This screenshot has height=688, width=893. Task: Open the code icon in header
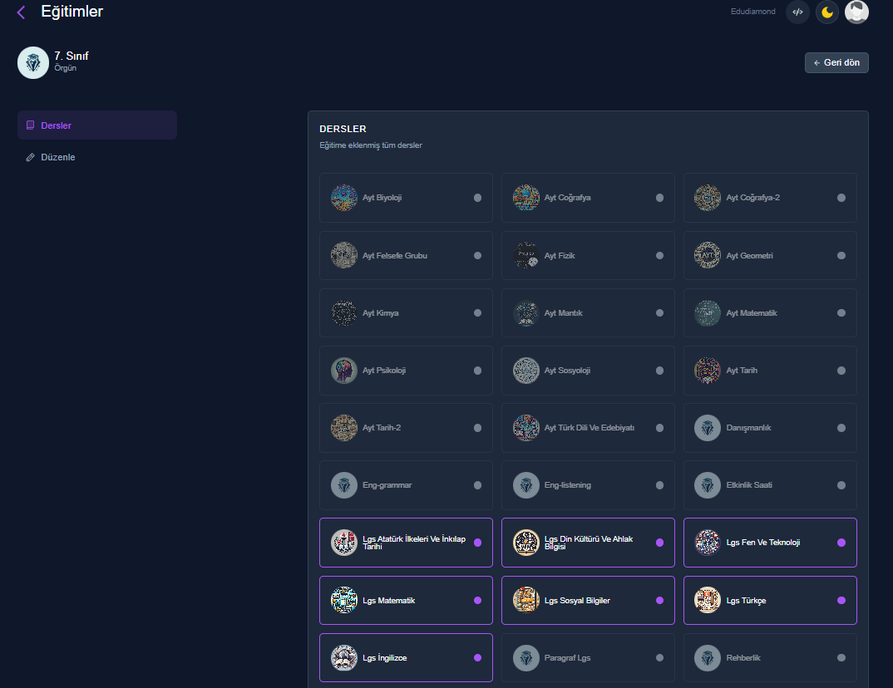point(797,12)
